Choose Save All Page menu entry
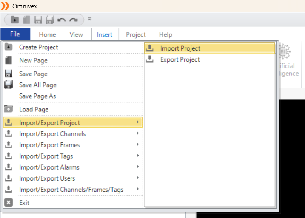 point(73,85)
